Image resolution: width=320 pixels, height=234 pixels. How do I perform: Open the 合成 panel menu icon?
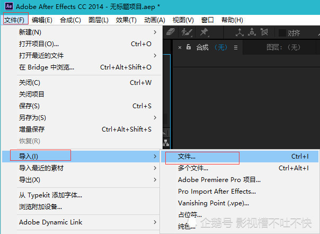tap(236, 48)
